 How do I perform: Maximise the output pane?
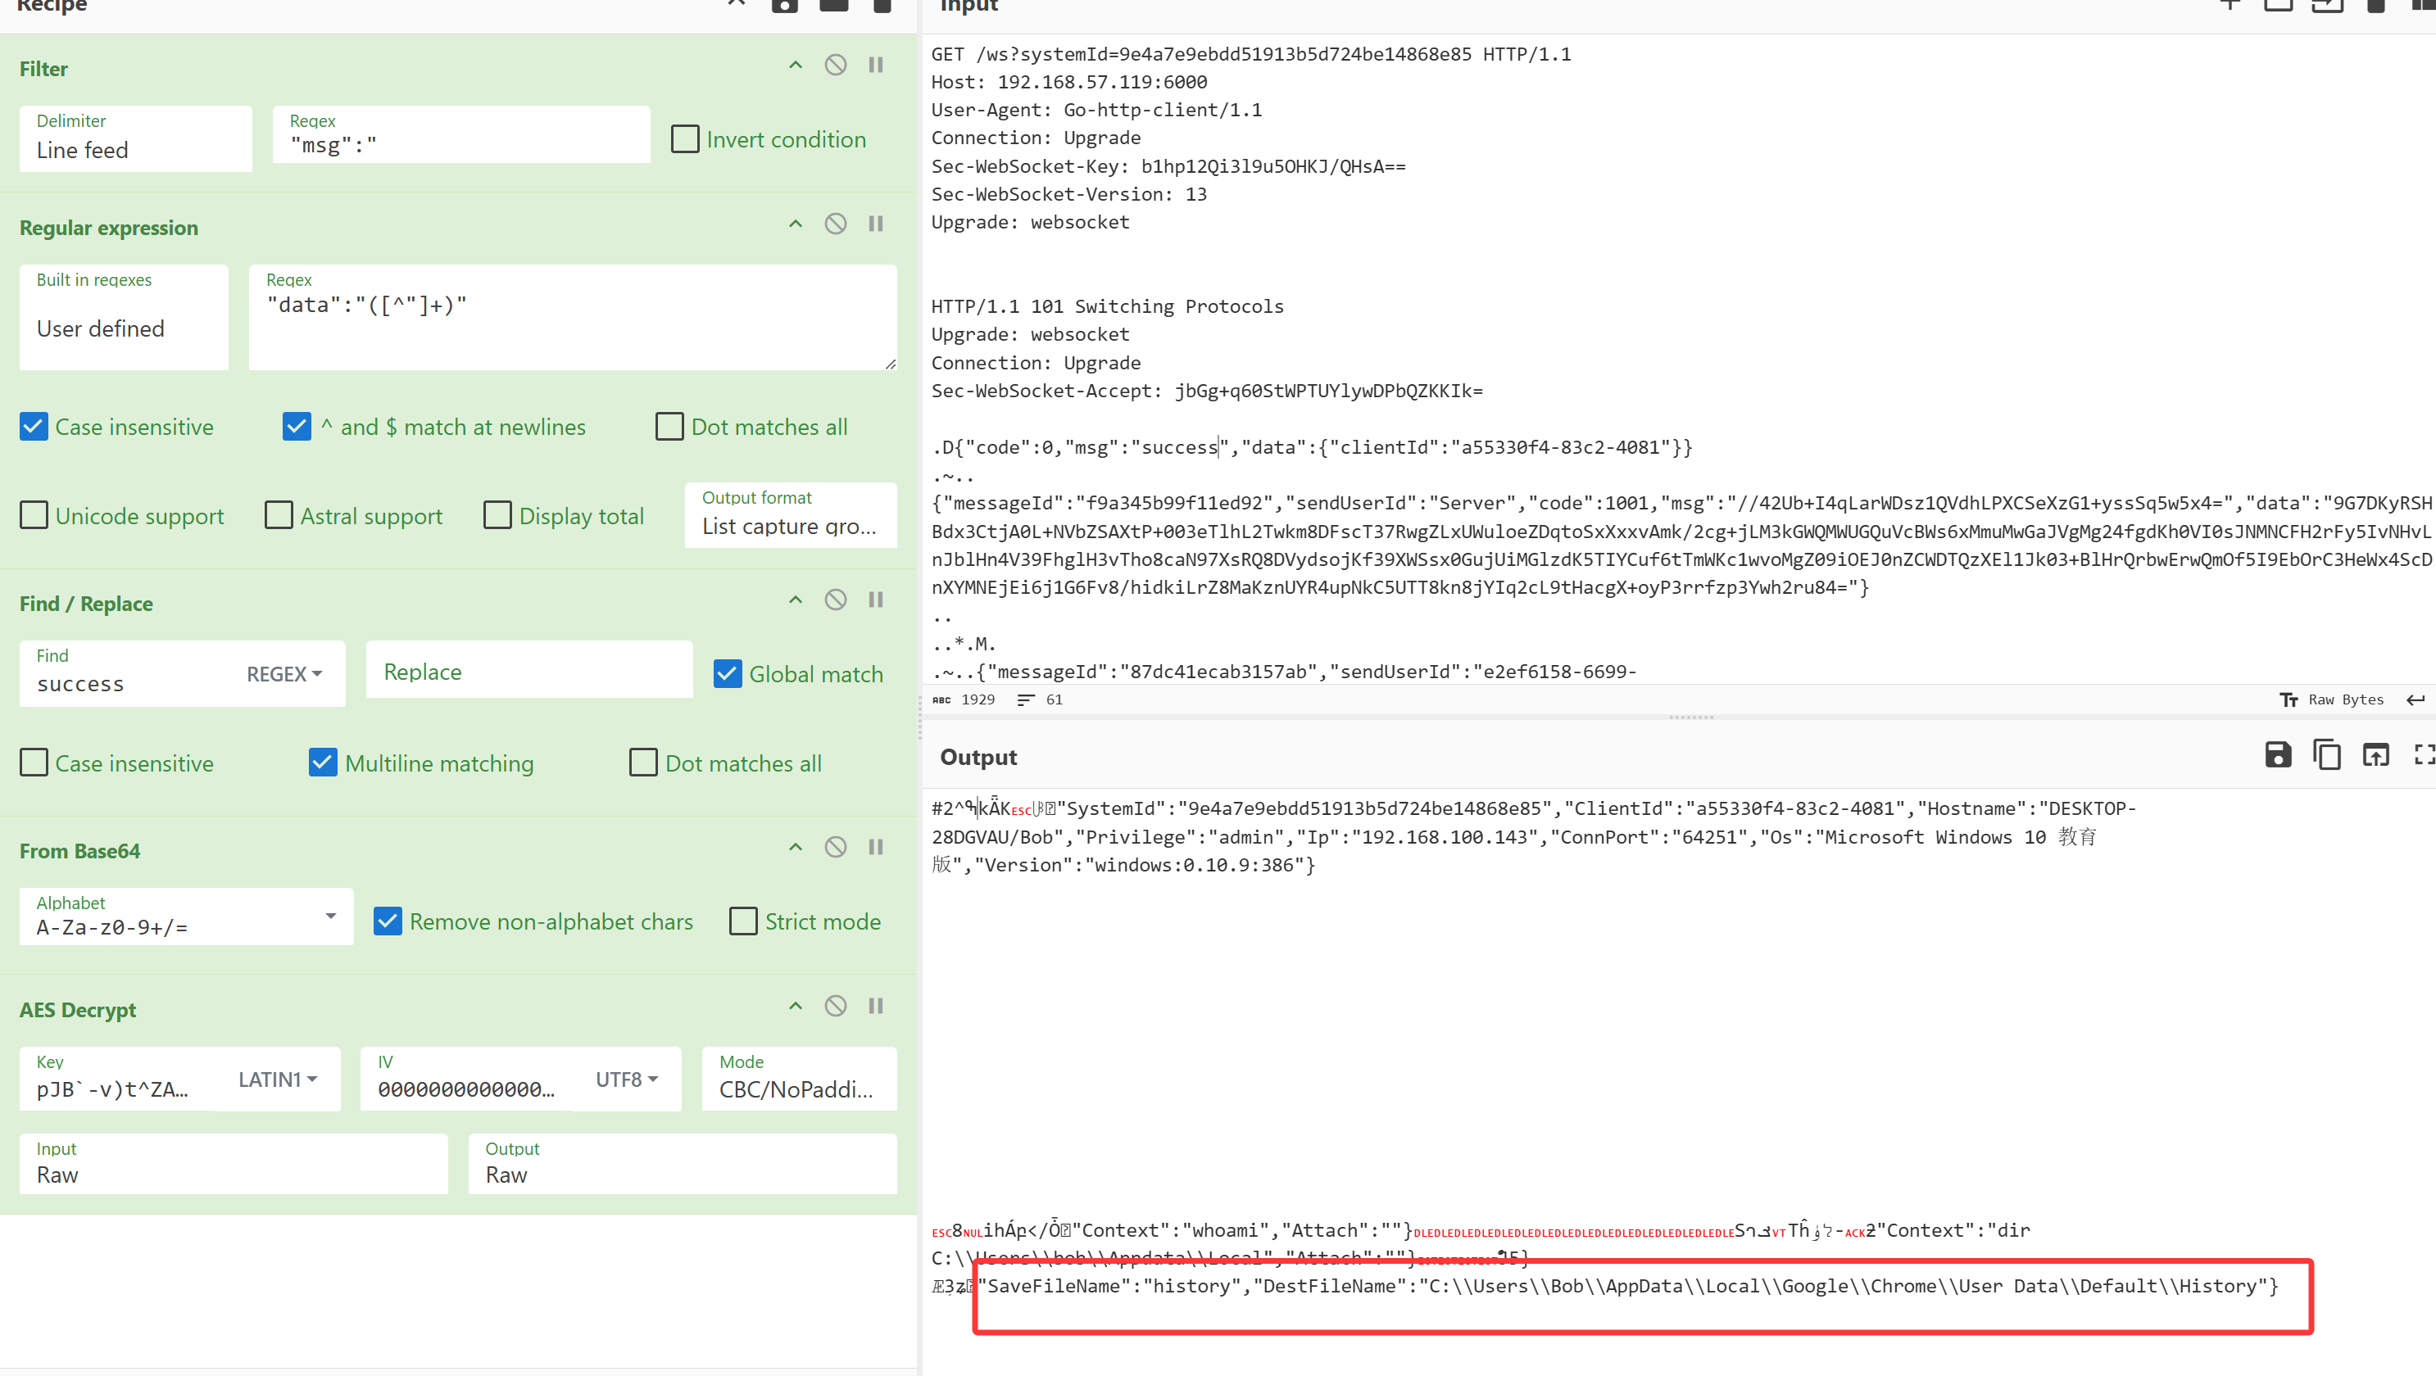pos(2422,755)
